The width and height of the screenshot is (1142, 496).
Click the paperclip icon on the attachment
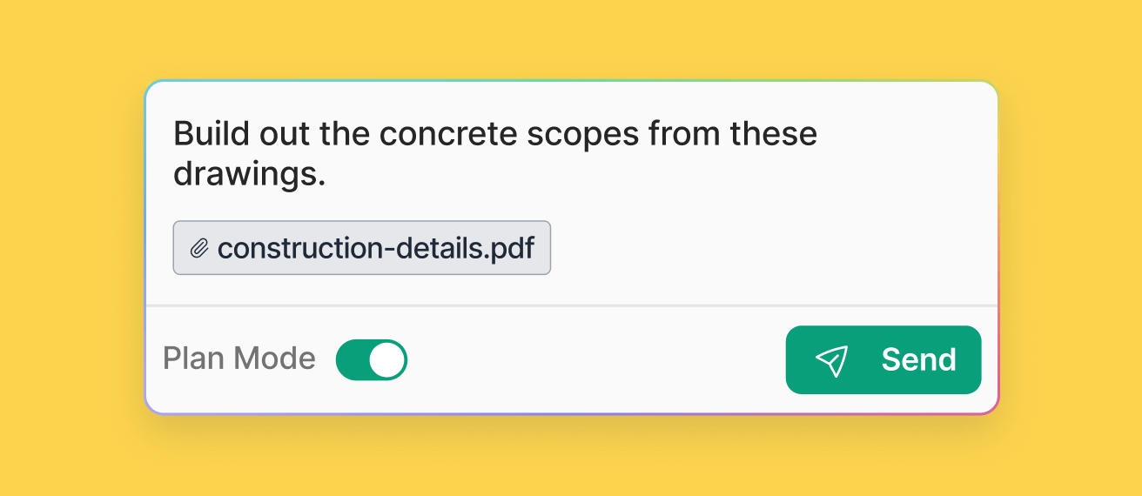[x=199, y=249]
